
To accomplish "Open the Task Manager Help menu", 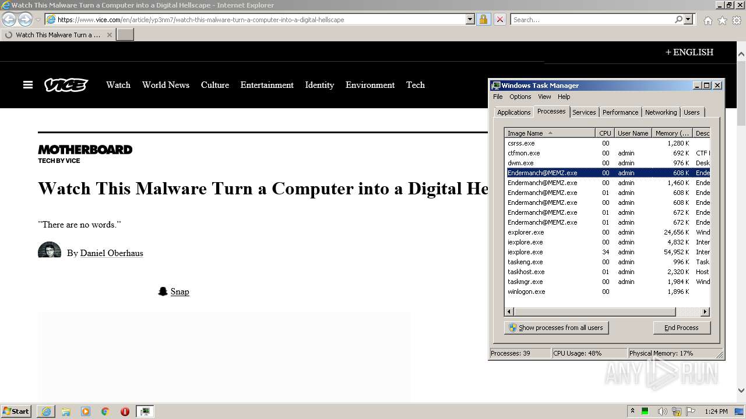I will pyautogui.click(x=564, y=97).
